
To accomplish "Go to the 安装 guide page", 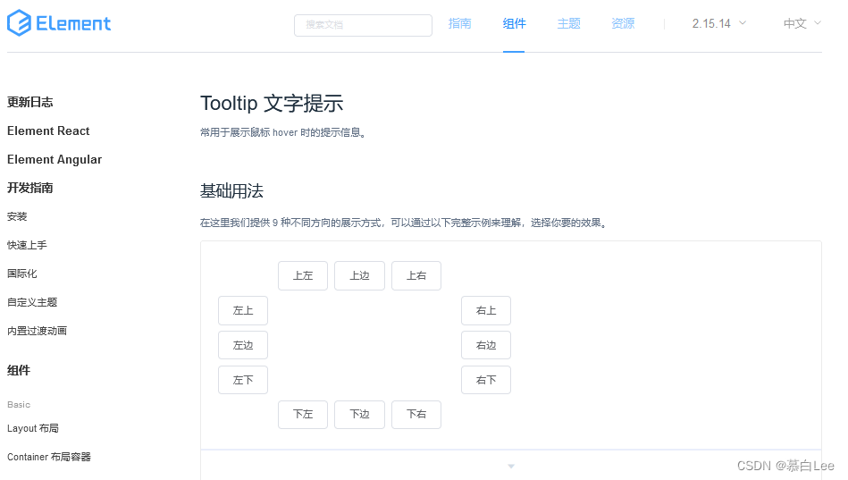I will click(17, 216).
